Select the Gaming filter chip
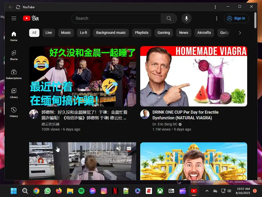Image resolution: width=262 pixels, height=197 pixels. point(164,33)
